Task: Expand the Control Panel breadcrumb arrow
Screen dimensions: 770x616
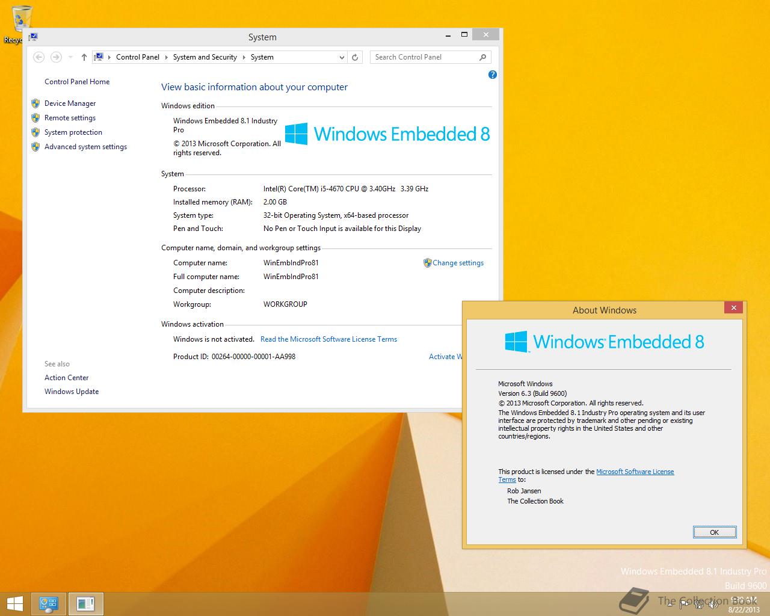Action: pyautogui.click(x=167, y=57)
